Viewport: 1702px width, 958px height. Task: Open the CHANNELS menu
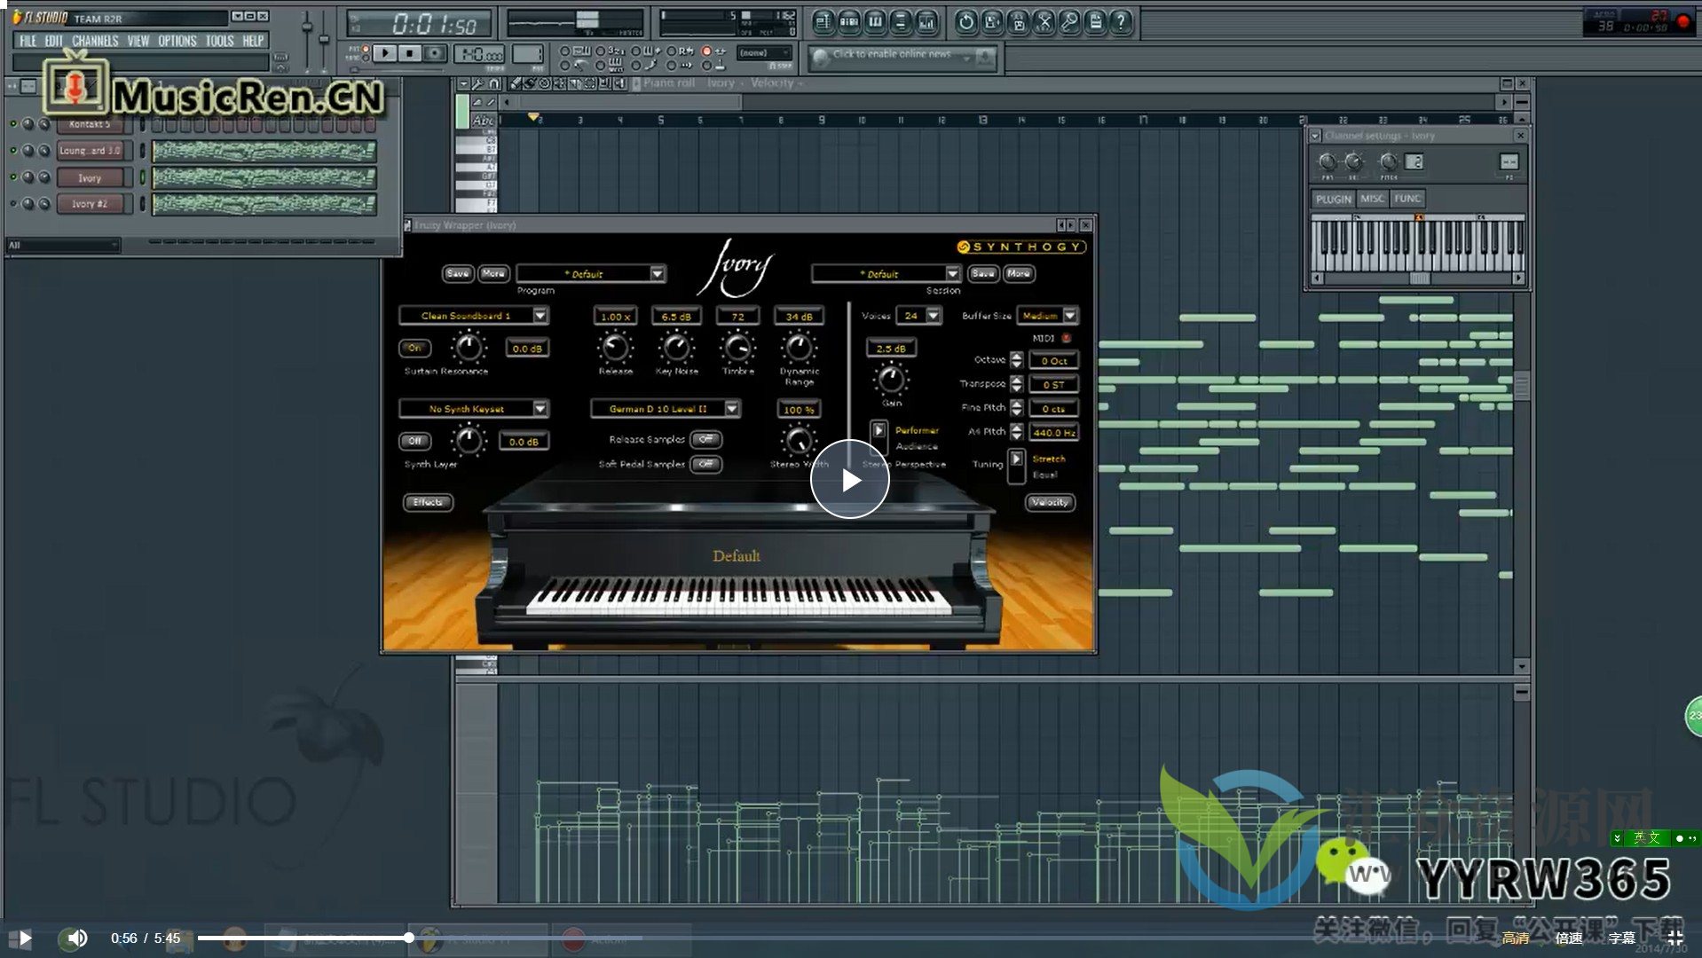coord(95,41)
